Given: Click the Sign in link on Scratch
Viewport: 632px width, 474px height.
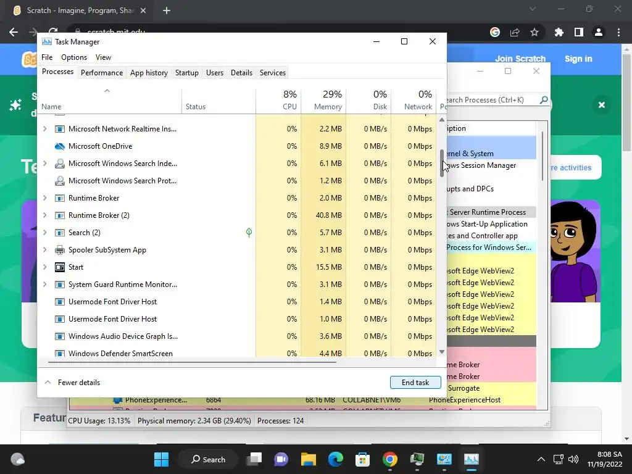Looking at the screenshot, I should click(x=578, y=59).
